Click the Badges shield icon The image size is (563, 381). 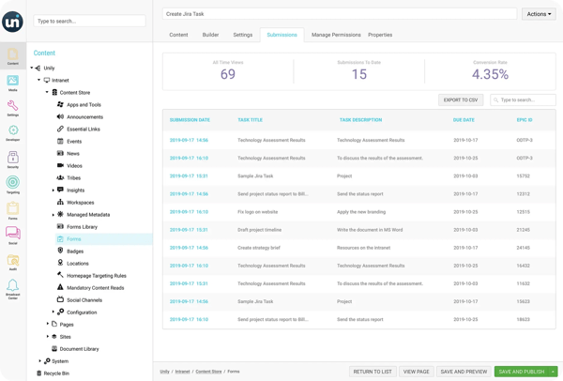tap(60, 251)
